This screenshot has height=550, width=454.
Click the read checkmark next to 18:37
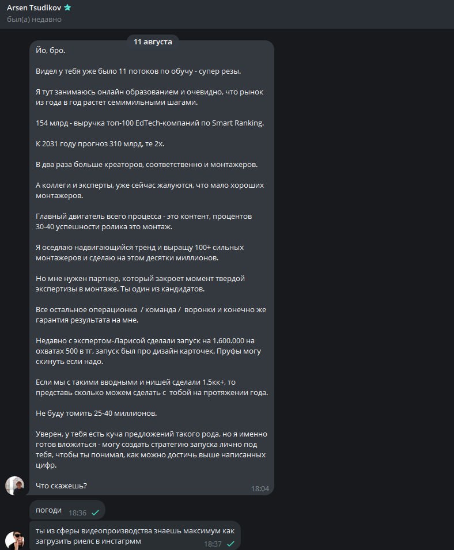click(230, 544)
